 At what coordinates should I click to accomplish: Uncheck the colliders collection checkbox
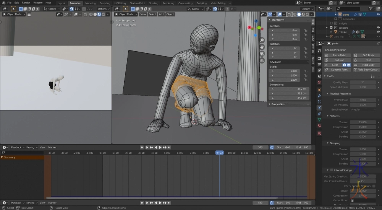pos(332,28)
